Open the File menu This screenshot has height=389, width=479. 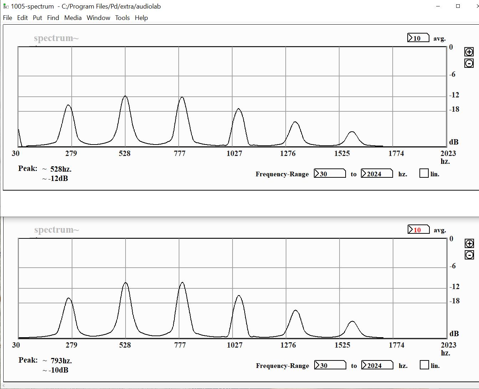click(x=7, y=18)
